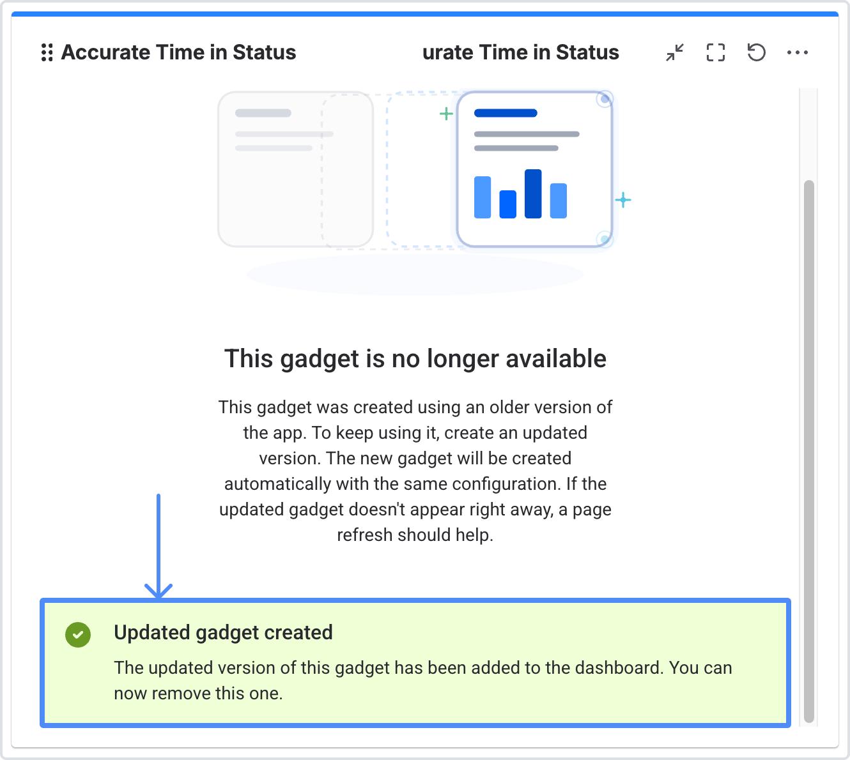Click the vertical scrollbar thumb
850x760 pixels.
pos(809,447)
